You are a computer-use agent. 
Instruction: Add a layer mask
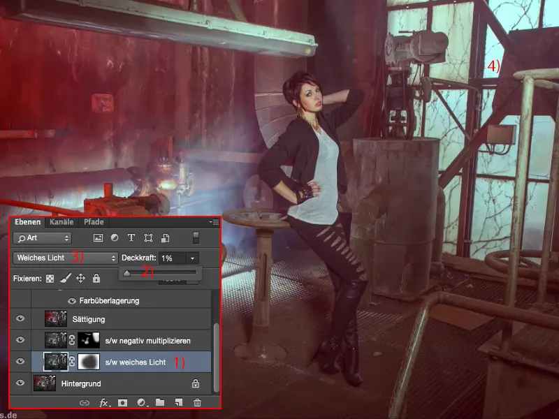(122, 403)
